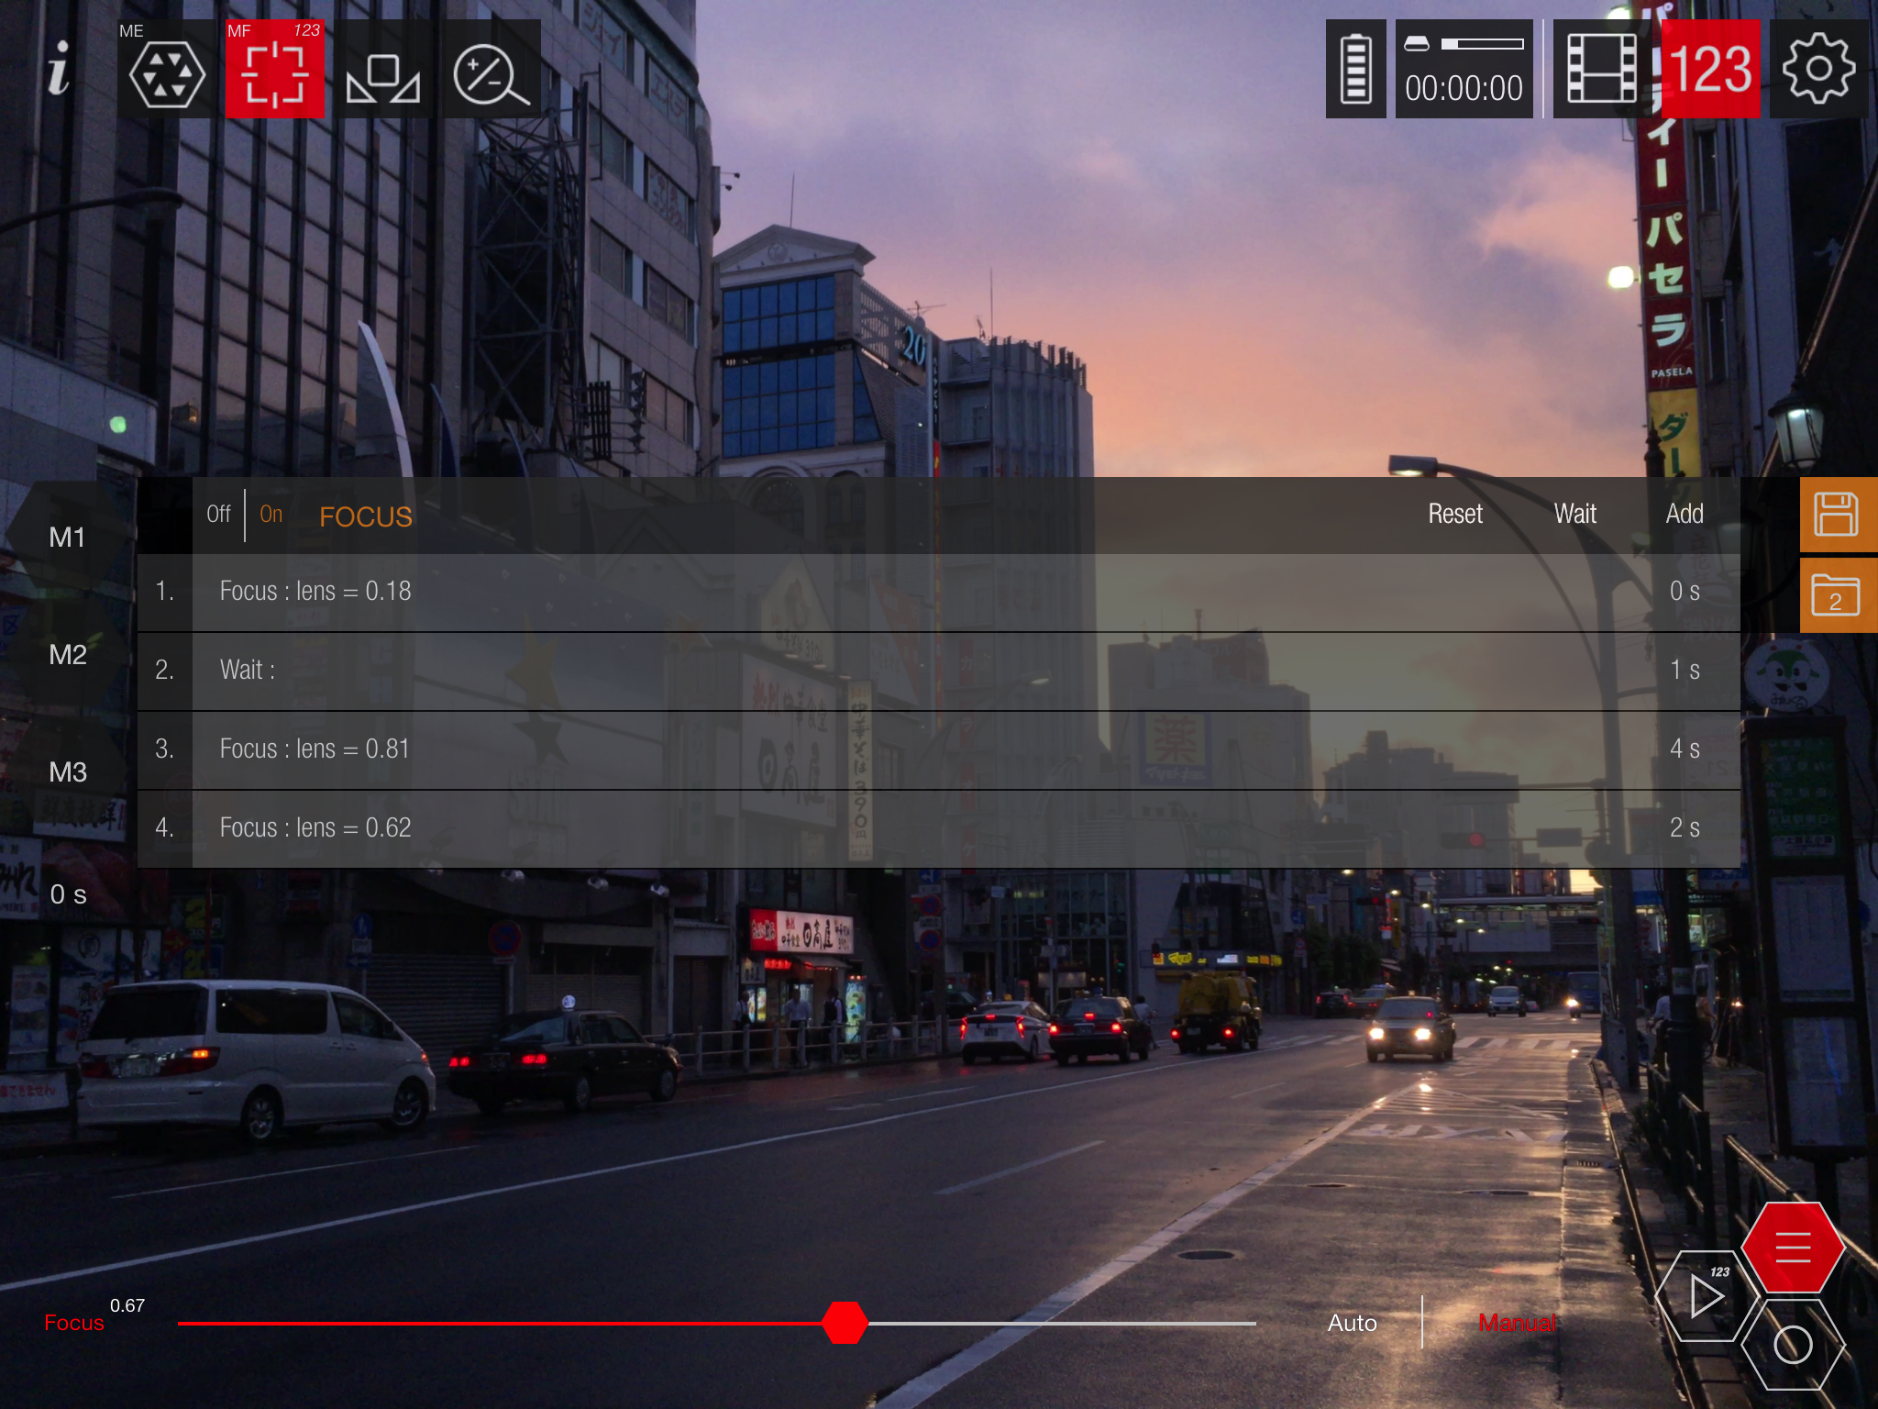
Task: Tap the info 'i' icon
Action: click(59, 70)
